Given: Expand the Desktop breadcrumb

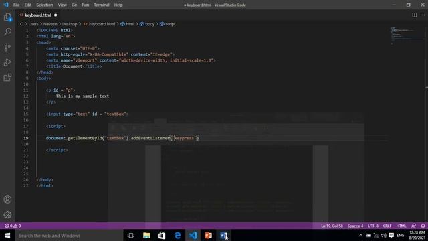Looking at the screenshot, I should [x=70, y=24].
